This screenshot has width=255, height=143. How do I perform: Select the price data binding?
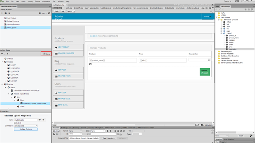[231, 47]
